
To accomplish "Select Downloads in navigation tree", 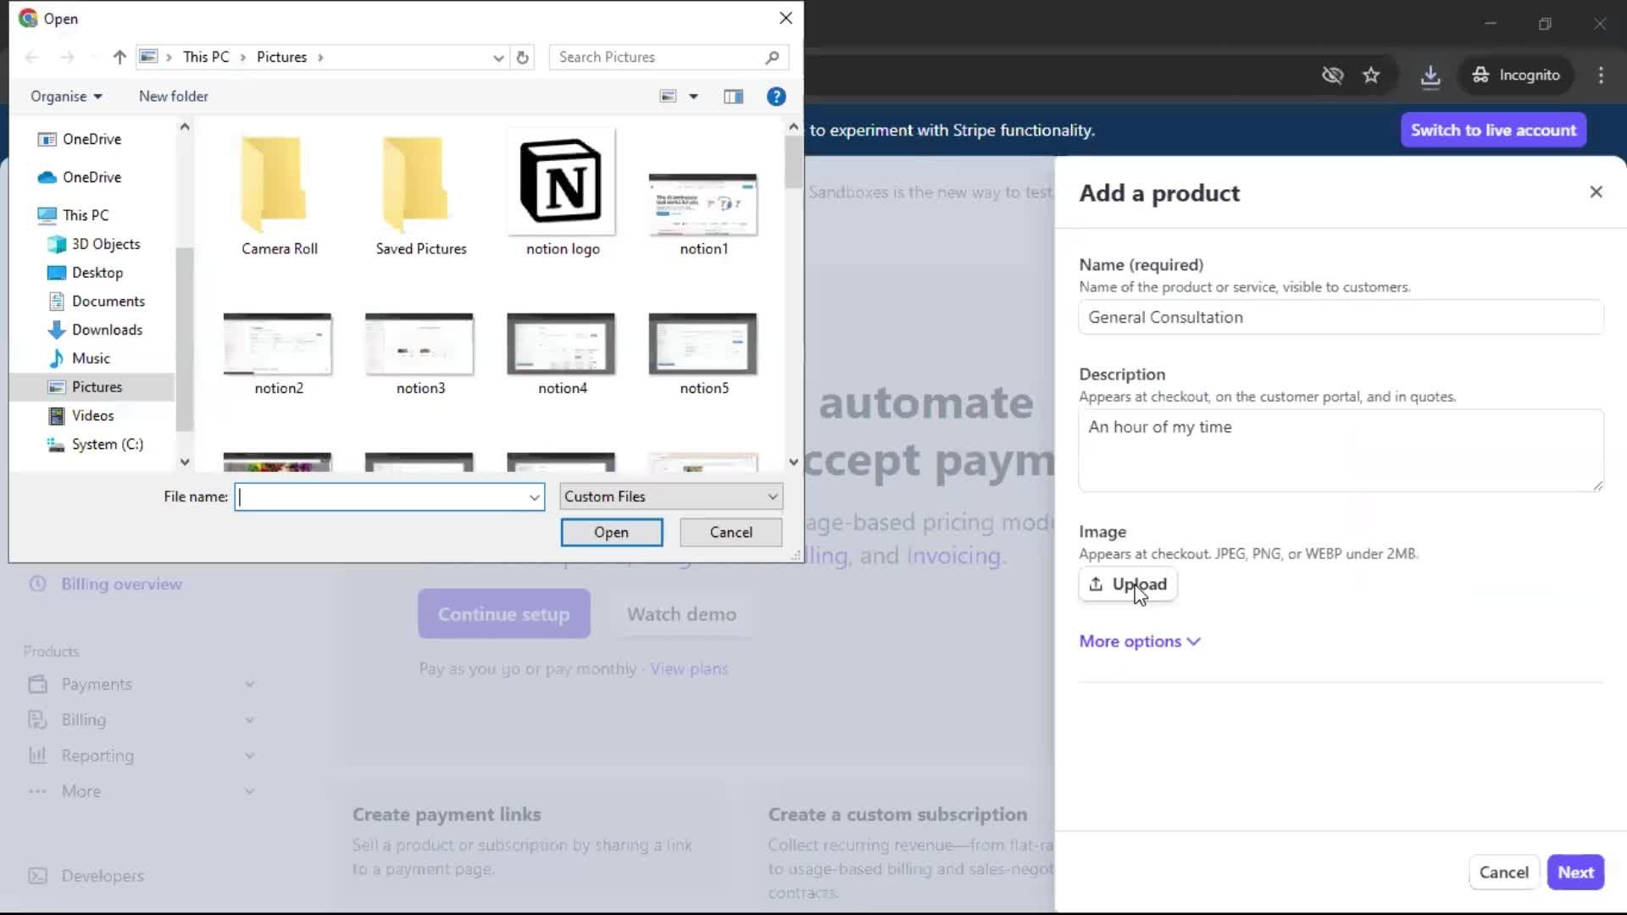I will coord(107,330).
